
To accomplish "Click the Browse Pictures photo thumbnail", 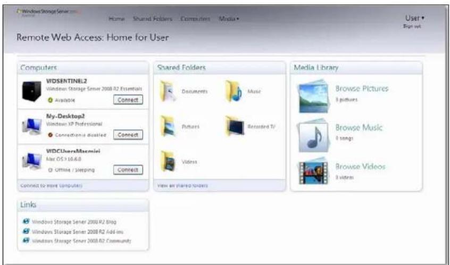I will tap(313, 97).
